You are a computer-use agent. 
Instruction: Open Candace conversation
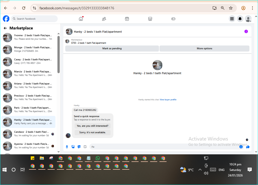tap(28, 134)
